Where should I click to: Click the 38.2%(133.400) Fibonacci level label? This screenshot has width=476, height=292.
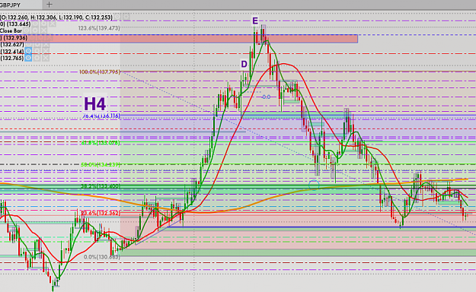(x=101, y=186)
